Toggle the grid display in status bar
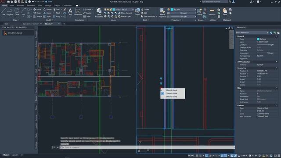Image resolution: width=281 pixels, height=158 pixels. [197, 155]
